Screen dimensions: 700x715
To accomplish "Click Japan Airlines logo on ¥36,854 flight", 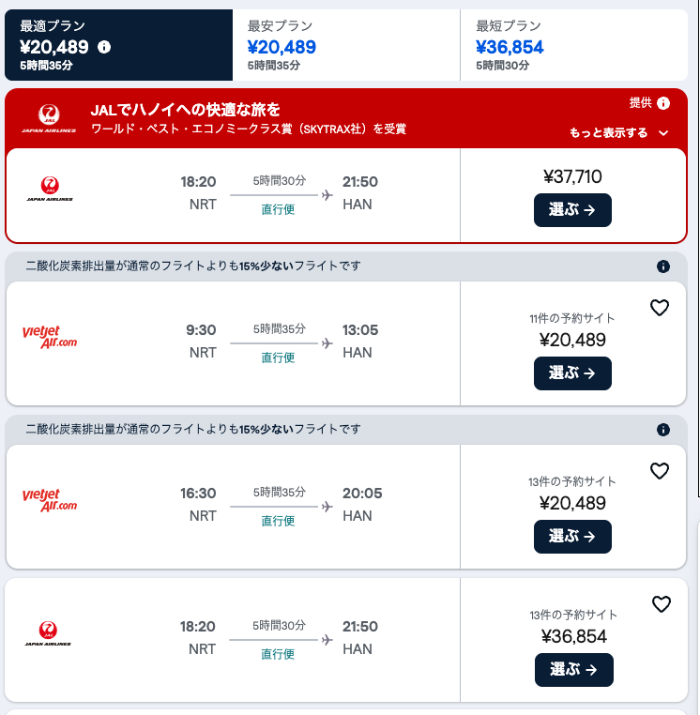I will (x=50, y=636).
